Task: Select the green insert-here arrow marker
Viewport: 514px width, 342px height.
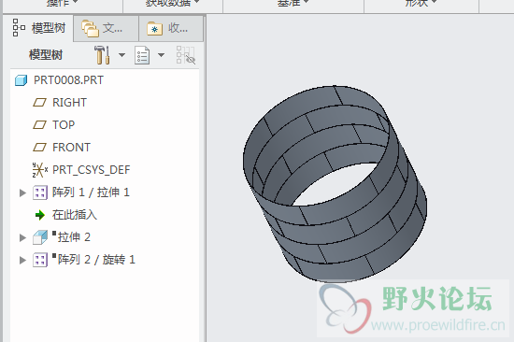Action: pyautogui.click(x=40, y=215)
